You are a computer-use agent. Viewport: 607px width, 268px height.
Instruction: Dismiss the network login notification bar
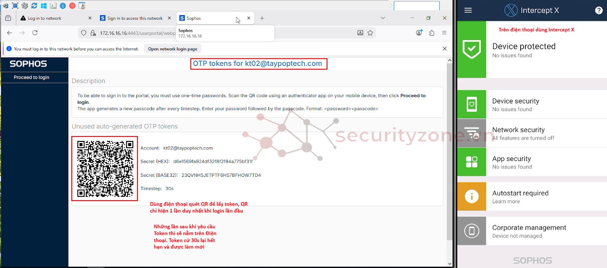pyautogui.click(x=445, y=48)
